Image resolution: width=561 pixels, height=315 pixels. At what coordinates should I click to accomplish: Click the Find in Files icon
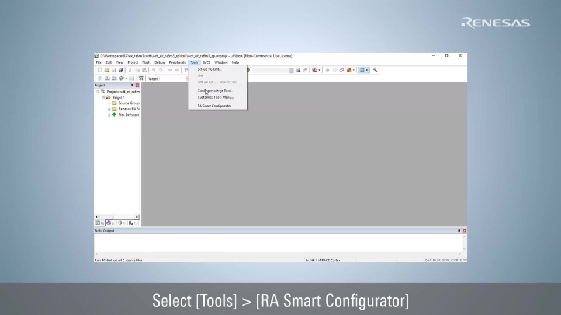click(298, 70)
